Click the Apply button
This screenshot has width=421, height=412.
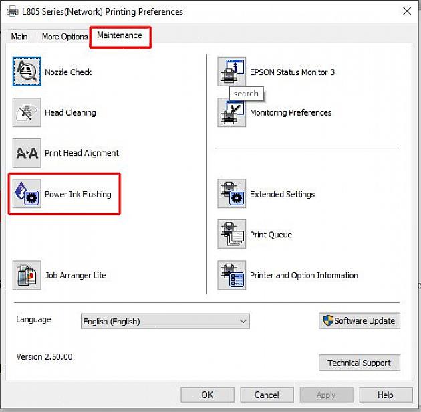(x=326, y=395)
